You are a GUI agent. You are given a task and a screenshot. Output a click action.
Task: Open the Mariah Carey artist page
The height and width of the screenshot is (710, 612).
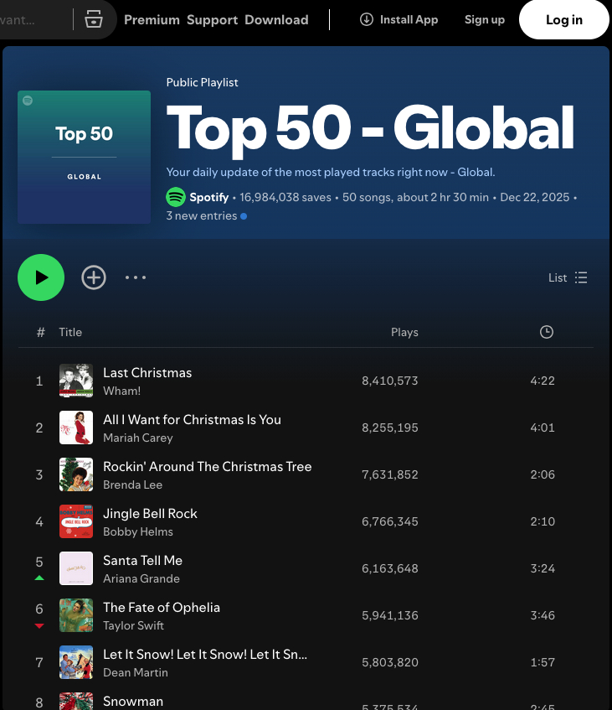point(138,438)
